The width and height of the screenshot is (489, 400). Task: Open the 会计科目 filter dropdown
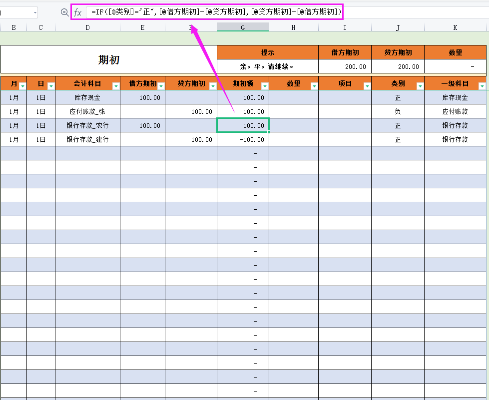click(115, 85)
